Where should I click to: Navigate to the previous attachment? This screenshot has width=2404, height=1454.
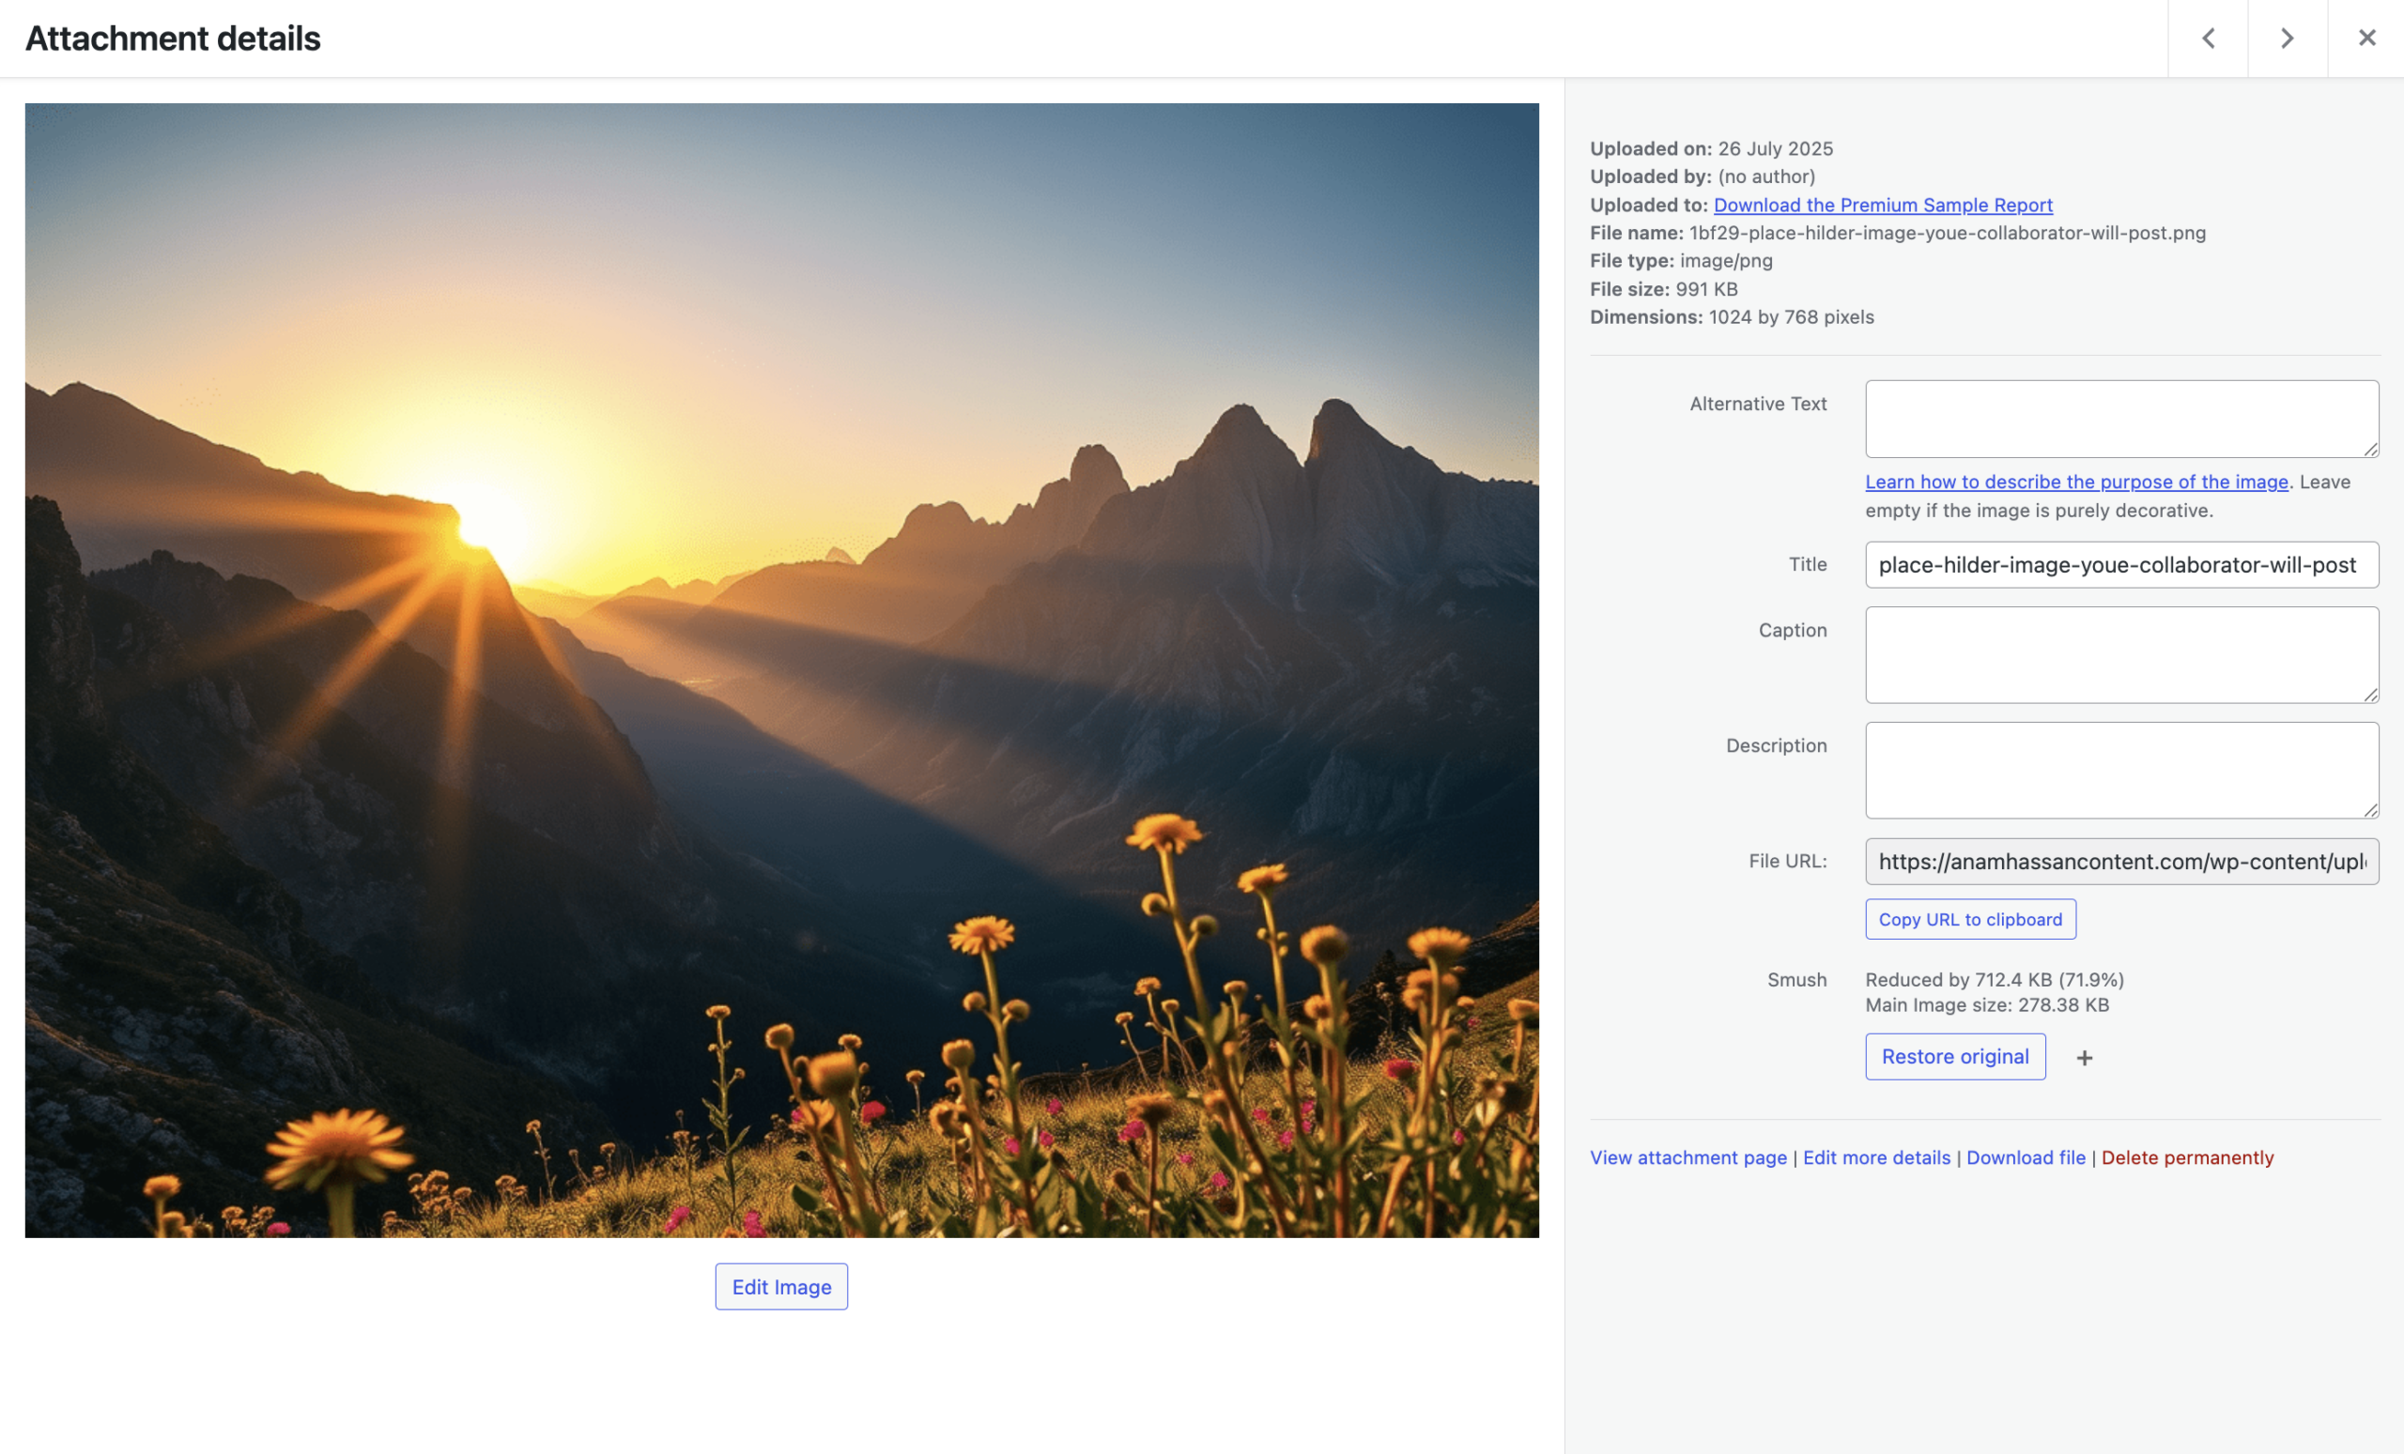(2208, 38)
